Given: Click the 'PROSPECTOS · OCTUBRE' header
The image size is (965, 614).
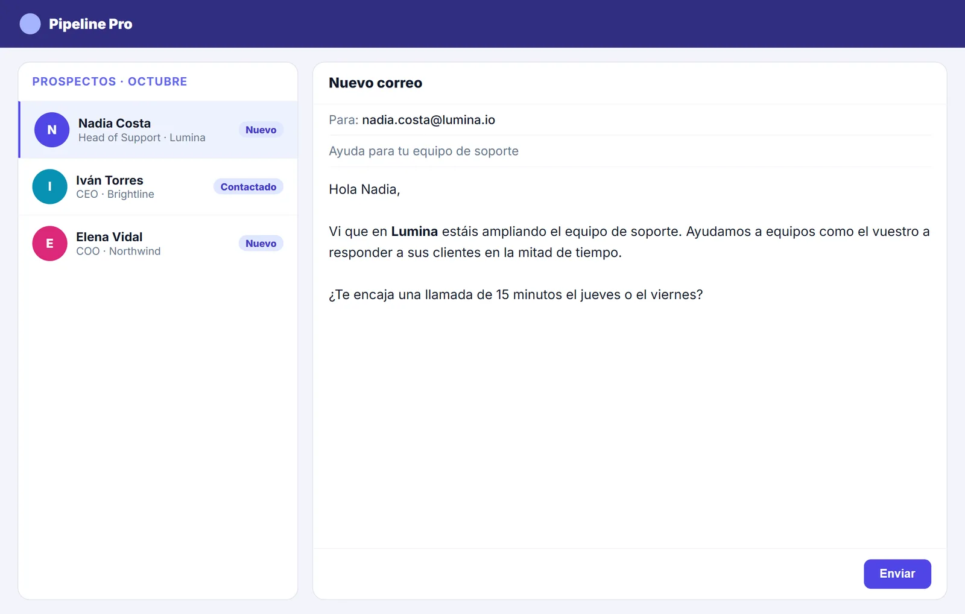Looking at the screenshot, I should point(110,81).
